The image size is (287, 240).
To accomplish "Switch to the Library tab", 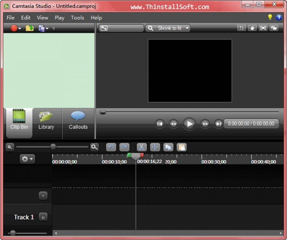I will 46,123.
